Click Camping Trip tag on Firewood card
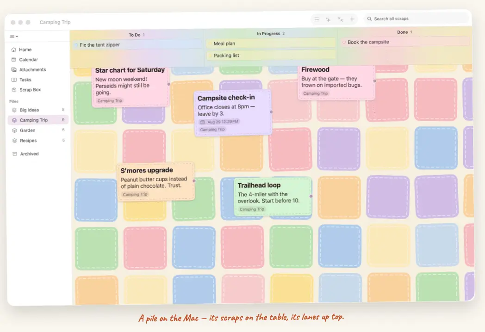 coord(315,93)
